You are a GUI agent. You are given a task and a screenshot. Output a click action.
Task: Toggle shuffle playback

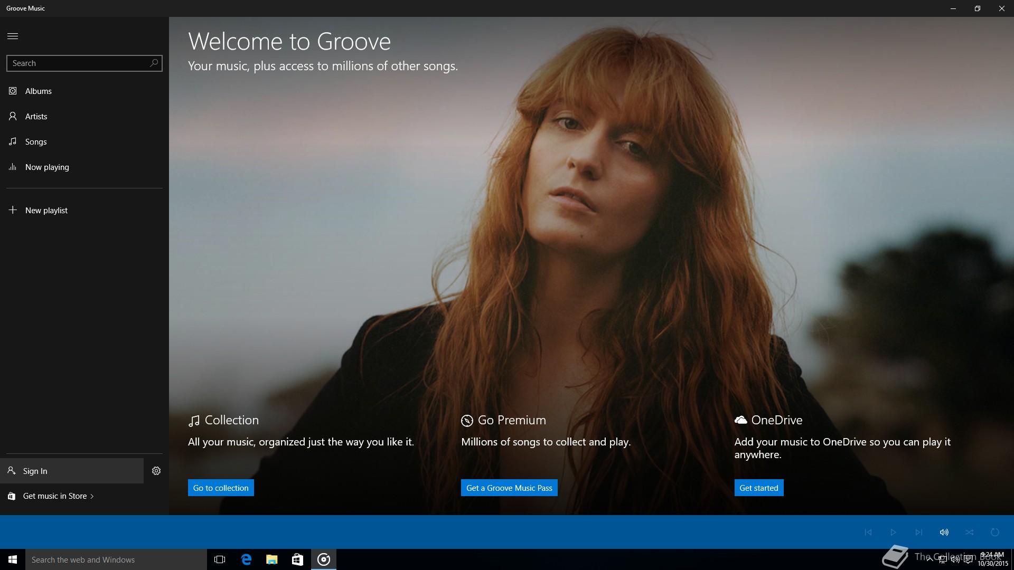click(970, 532)
